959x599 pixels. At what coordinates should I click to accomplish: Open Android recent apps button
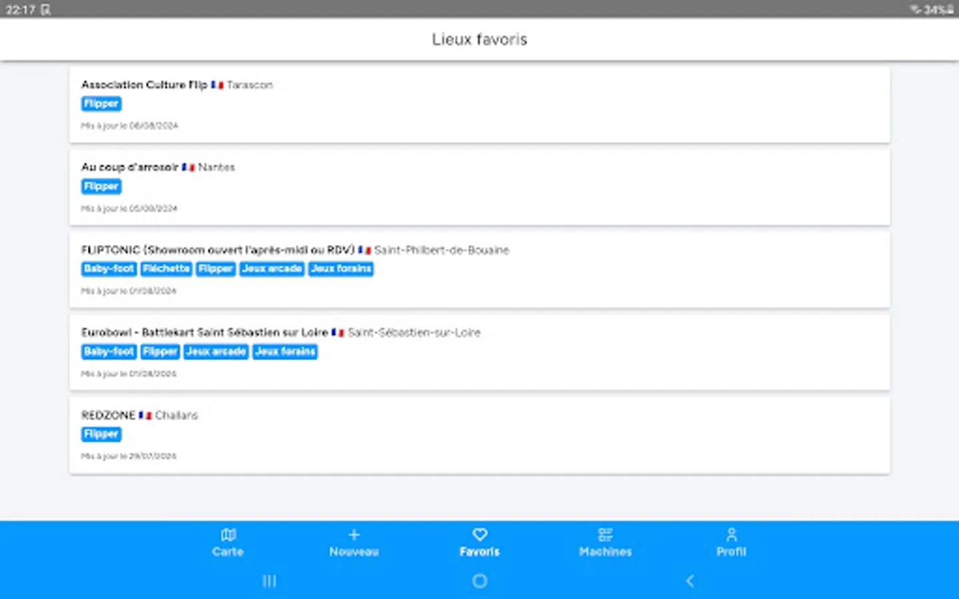(269, 581)
